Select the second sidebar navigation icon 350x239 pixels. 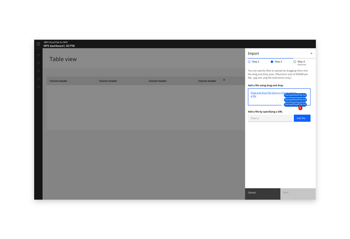[x=38, y=63]
